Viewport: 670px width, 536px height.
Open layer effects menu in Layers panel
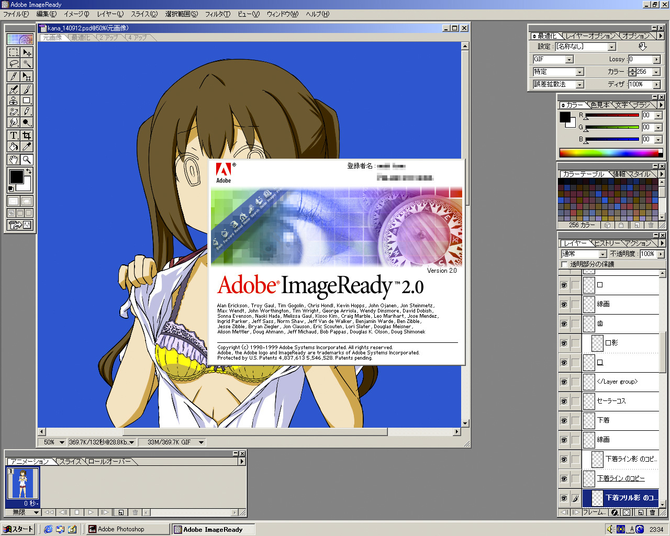[x=615, y=512]
